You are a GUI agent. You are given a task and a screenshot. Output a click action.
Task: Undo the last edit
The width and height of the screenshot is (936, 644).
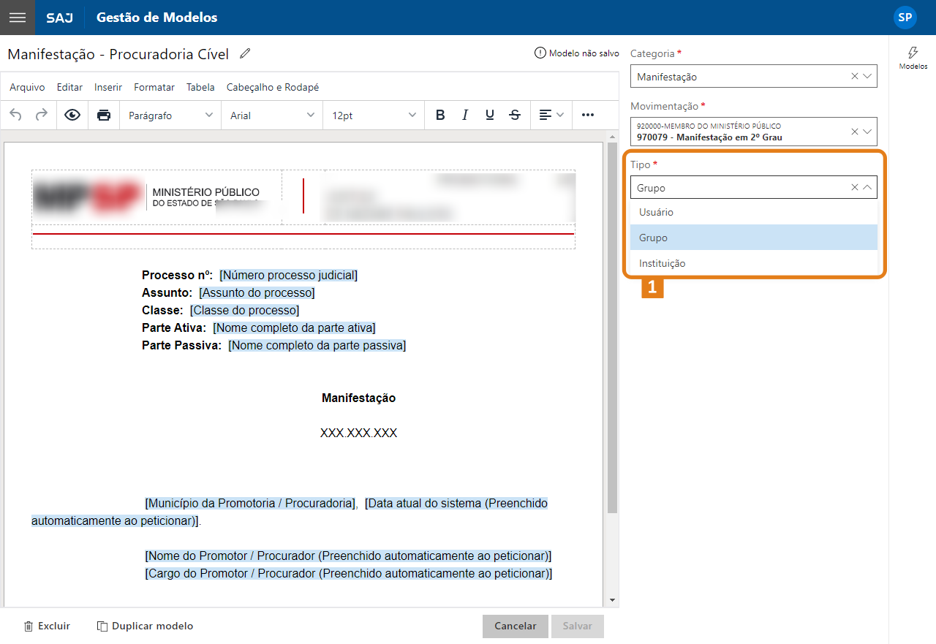(15, 115)
